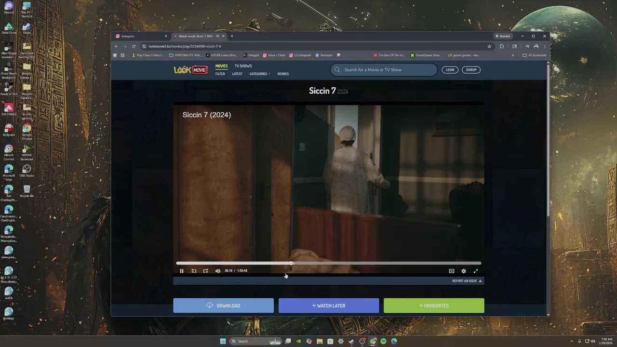Viewport: 617px width, 347px height.
Task: Open The Best Of The Int... bookmark
Action: pos(389,55)
